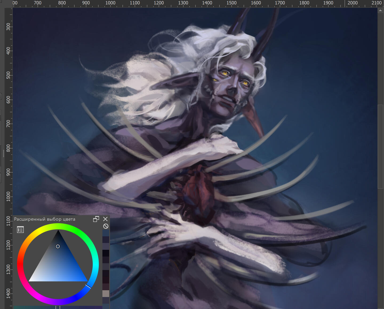Clear color history with the no-symbol icon
Screen dimensions: 384x309
(106, 226)
